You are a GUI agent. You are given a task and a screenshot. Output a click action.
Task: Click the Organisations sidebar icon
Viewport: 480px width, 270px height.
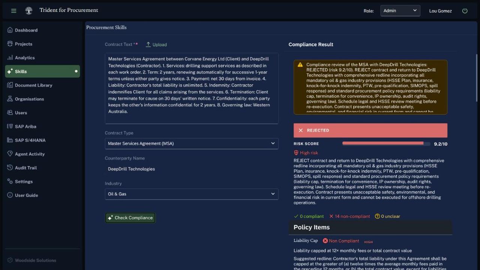click(x=10, y=99)
